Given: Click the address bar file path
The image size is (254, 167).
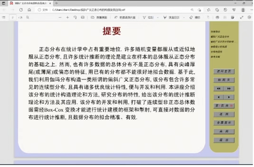Looking at the screenshot, I should click(89, 10).
